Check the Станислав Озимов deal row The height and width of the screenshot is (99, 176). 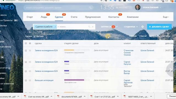[26, 51]
